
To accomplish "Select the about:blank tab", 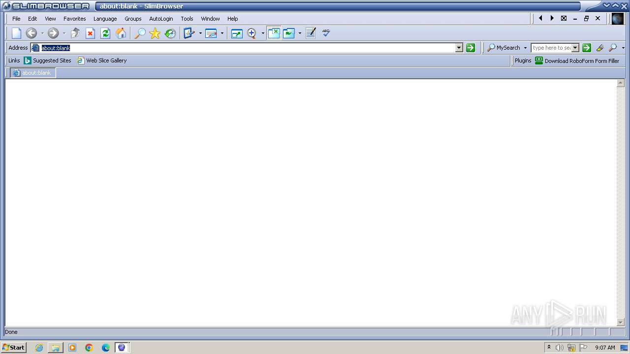I will pyautogui.click(x=33, y=73).
